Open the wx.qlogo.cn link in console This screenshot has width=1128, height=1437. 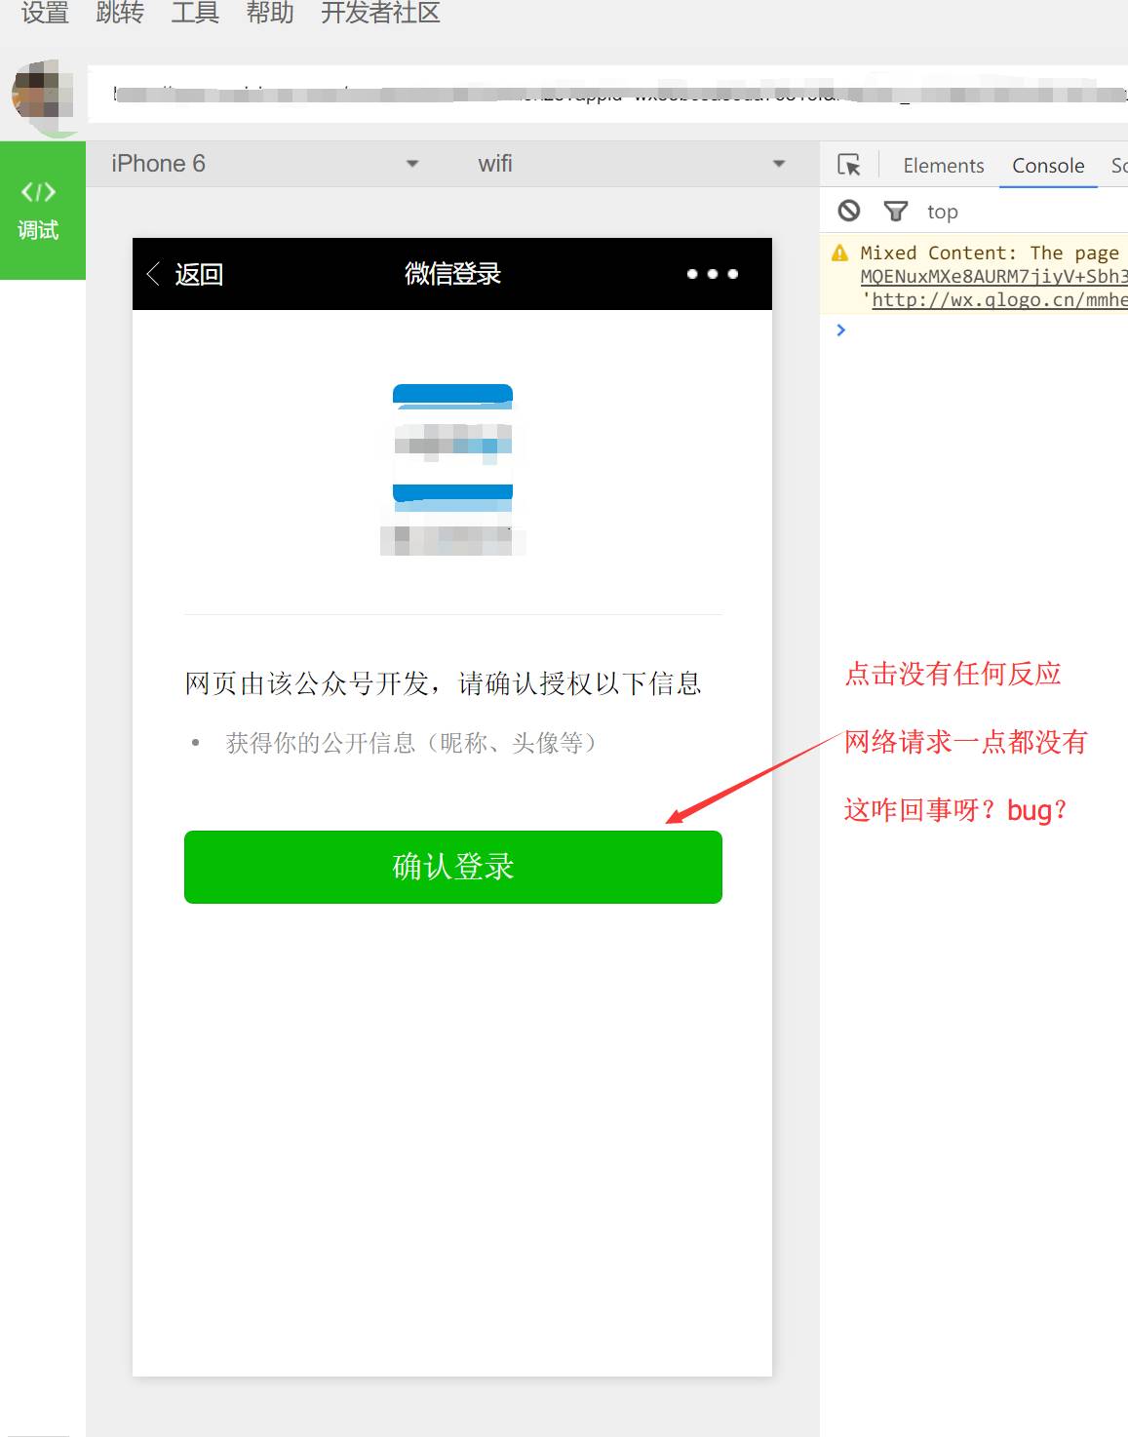[999, 300]
